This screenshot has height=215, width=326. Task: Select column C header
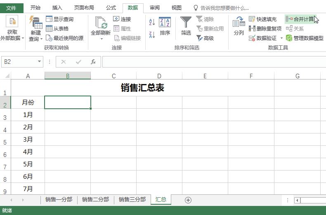(x=113, y=76)
